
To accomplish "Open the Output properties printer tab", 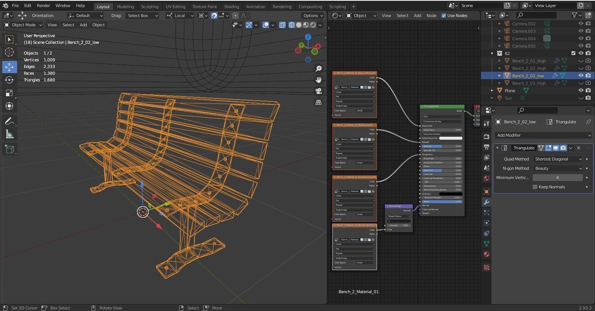I will click(x=486, y=147).
